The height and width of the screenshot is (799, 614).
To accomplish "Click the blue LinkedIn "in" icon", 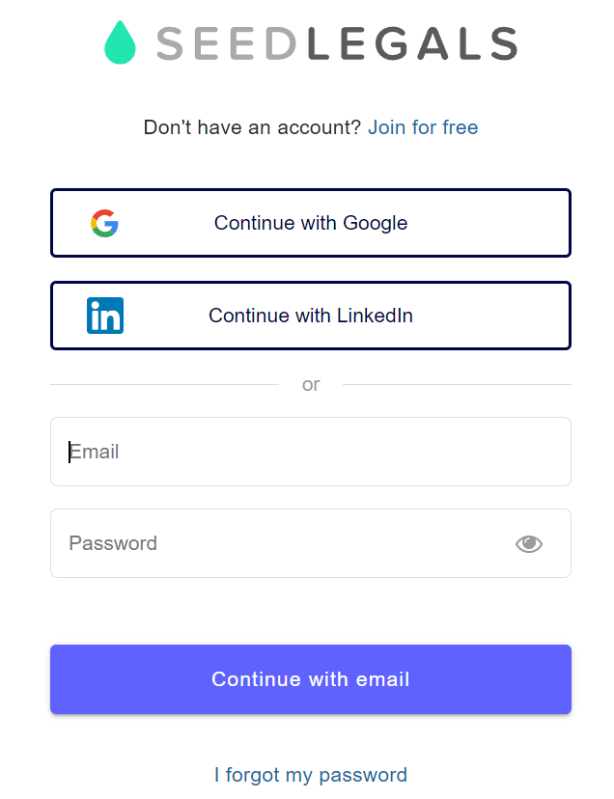I will [105, 316].
